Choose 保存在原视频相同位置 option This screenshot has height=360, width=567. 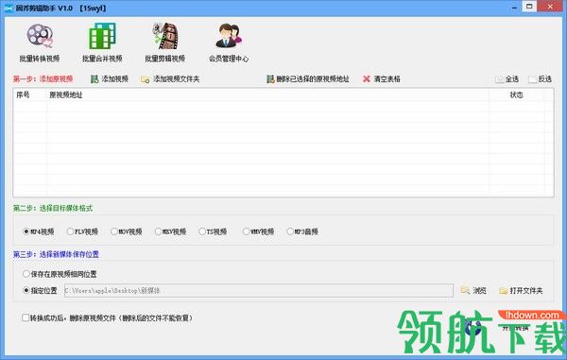[x=26, y=274]
